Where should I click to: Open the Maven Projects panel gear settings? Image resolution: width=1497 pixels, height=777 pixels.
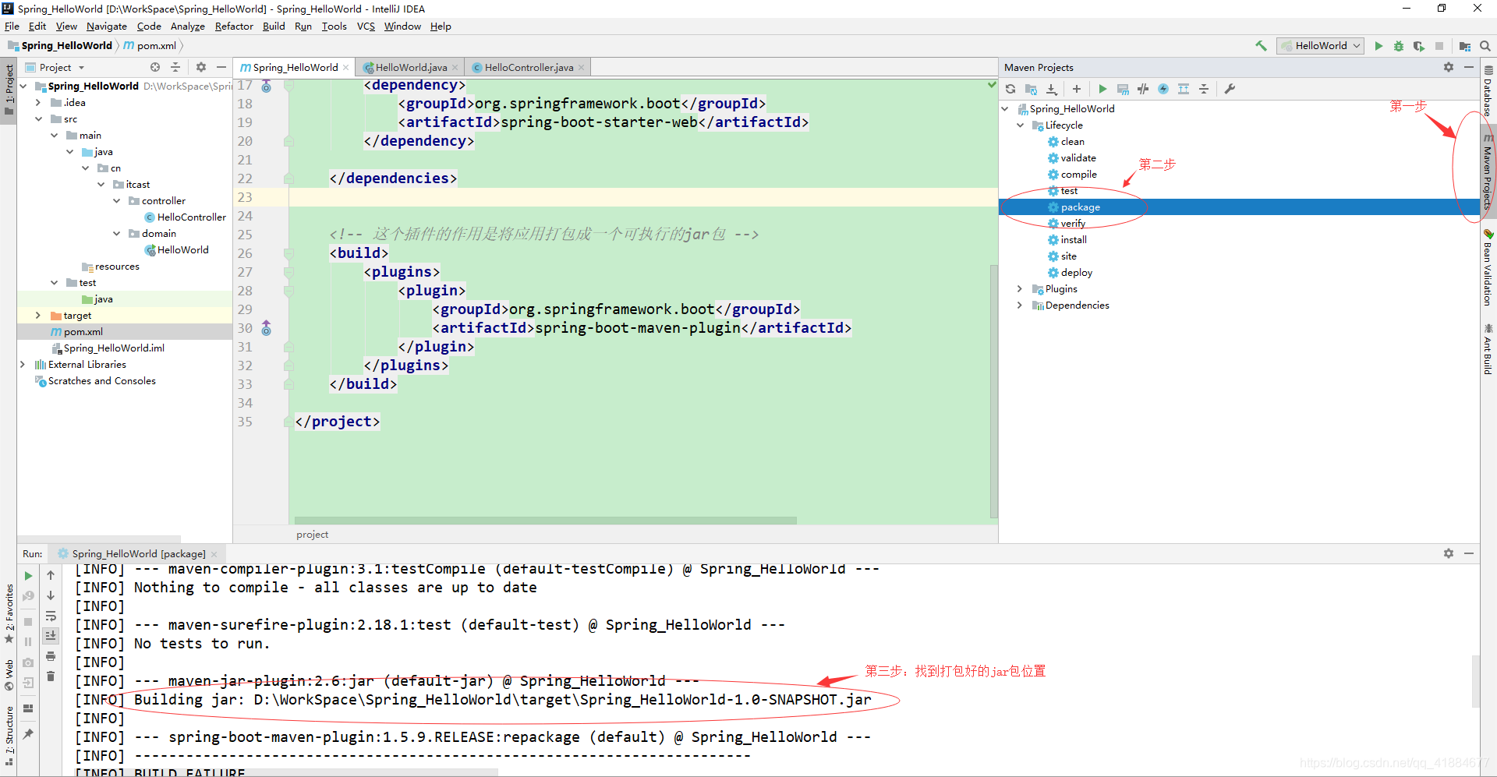(1449, 67)
